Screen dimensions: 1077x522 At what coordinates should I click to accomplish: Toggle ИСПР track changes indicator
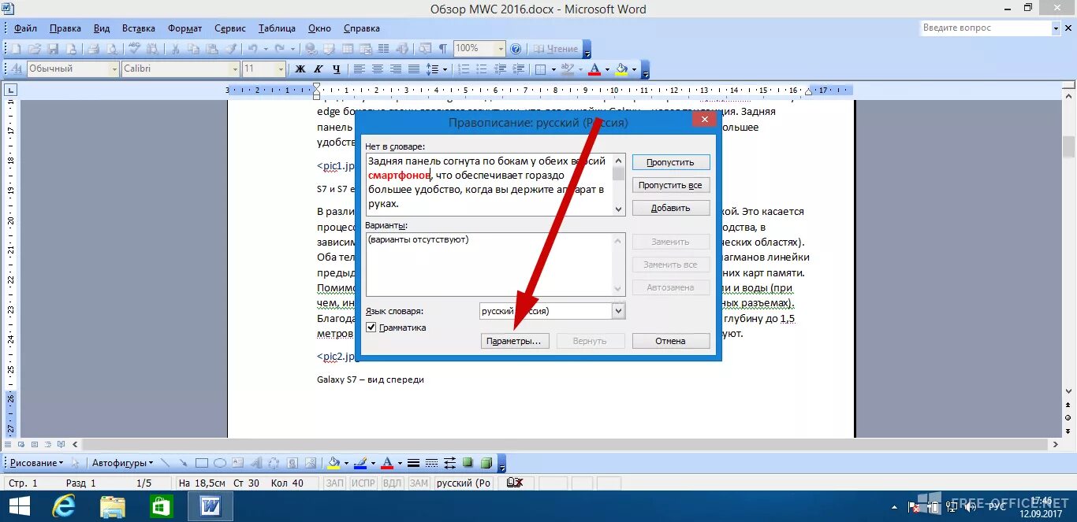[363, 483]
